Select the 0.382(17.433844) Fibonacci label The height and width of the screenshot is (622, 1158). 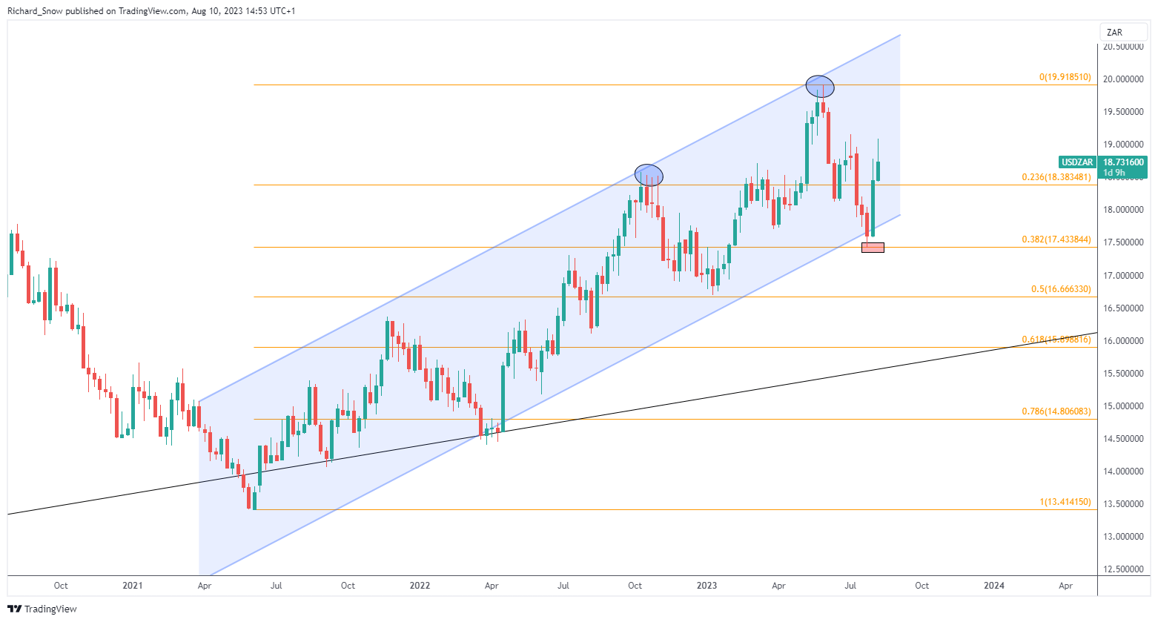[1056, 239]
